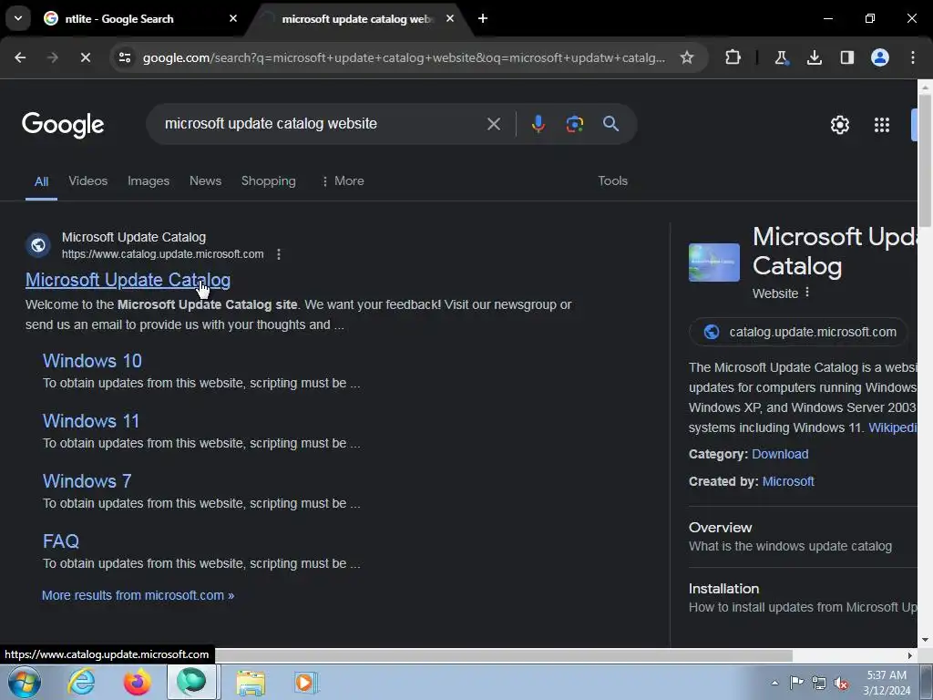Open three-dot menu beside catalog.update.microsoft.com result
The height and width of the screenshot is (700, 933).
pos(279,254)
